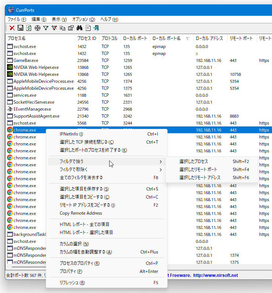Click local port 3242 cell
The height and width of the screenshot is (293, 272).
[128, 116]
